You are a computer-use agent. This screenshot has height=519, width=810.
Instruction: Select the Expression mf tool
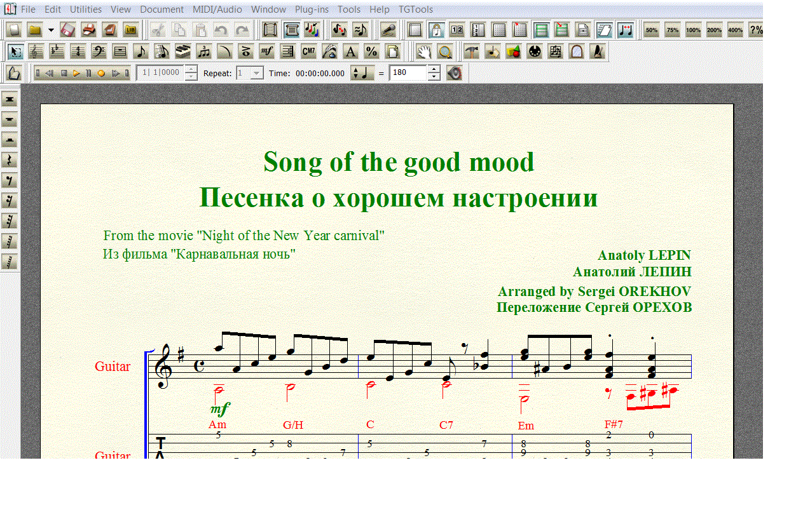[267, 51]
